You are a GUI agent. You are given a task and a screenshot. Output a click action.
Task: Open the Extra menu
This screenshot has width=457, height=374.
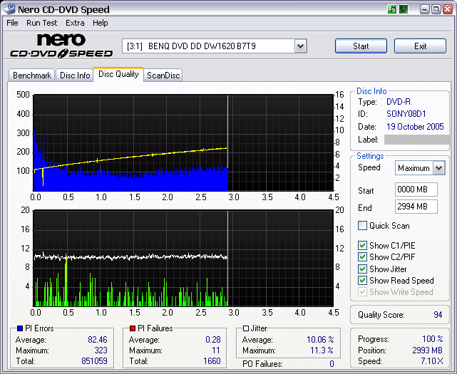[x=75, y=23]
